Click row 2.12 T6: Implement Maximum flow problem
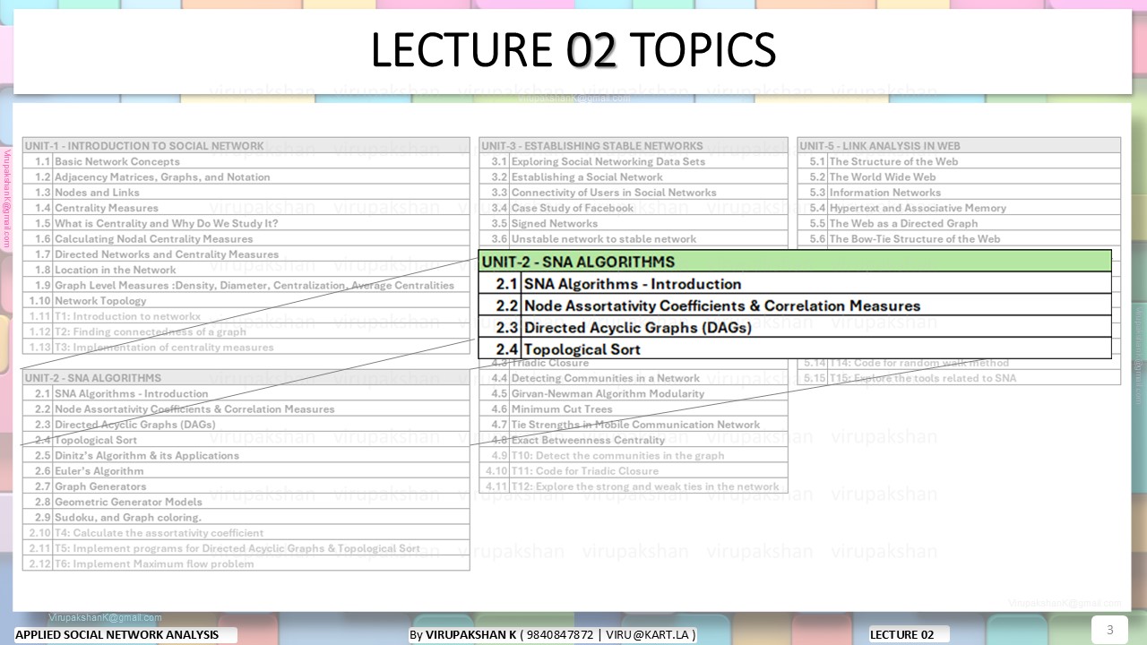The image size is (1147, 645). [246, 563]
